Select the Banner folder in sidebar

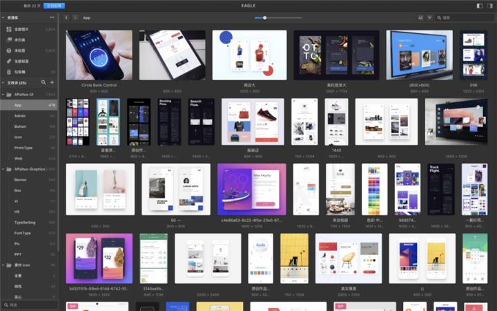coord(28,180)
